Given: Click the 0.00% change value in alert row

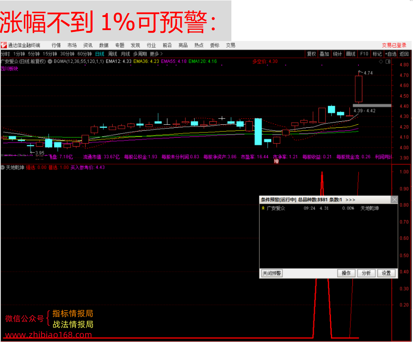Looking at the screenshot, I should click(x=348, y=208).
